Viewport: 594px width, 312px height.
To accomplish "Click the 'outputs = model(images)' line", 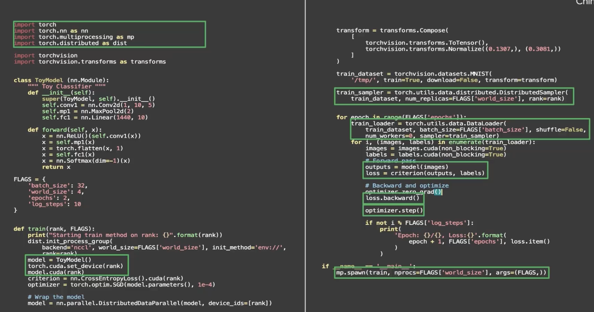I will [x=407, y=167].
